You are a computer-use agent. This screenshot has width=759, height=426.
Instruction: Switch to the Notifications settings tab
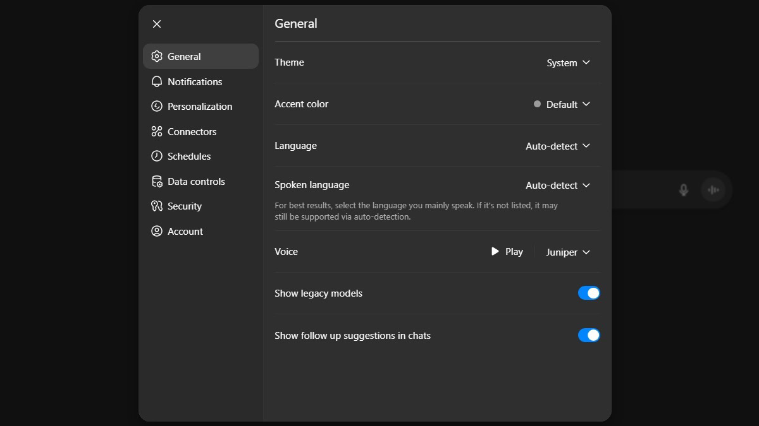click(195, 81)
